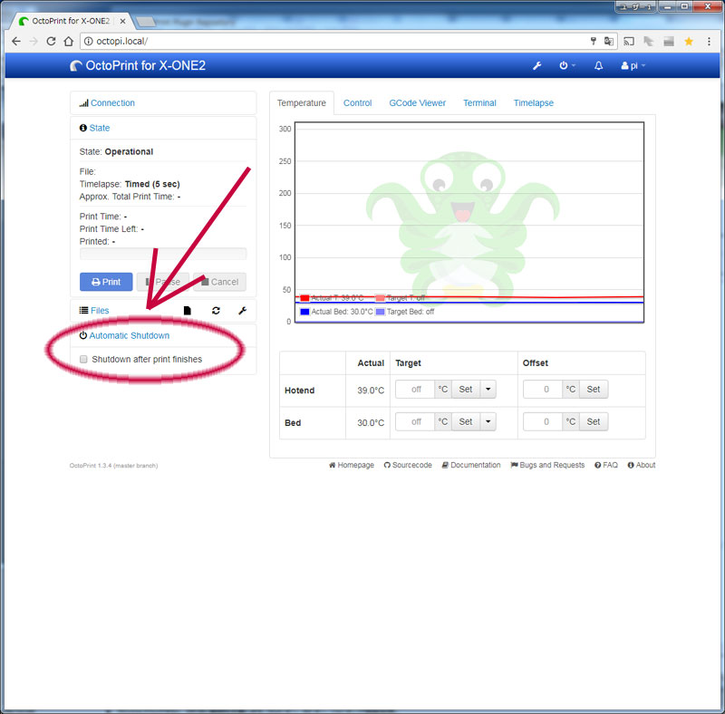Image resolution: width=725 pixels, height=714 pixels.
Task: Expand the Connection panel
Action: click(x=112, y=102)
